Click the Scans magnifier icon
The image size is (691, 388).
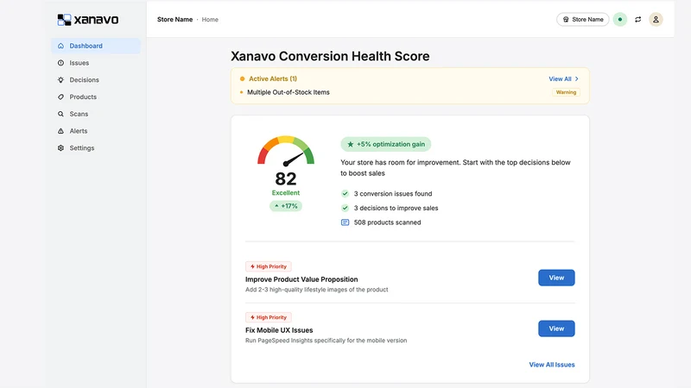[60, 114]
